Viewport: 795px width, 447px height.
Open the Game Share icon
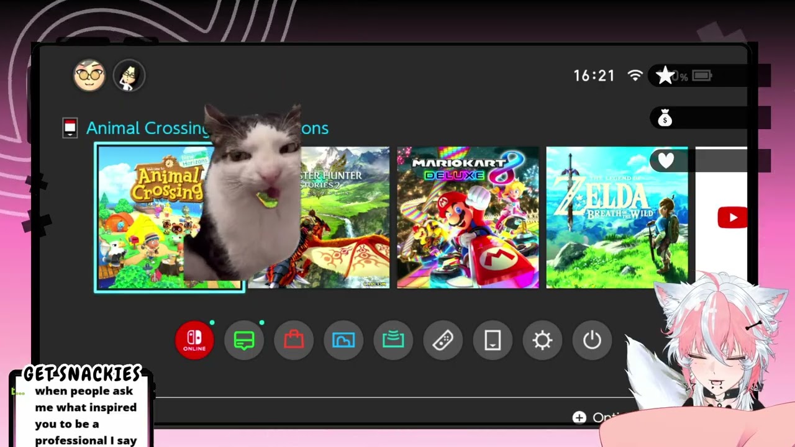393,340
